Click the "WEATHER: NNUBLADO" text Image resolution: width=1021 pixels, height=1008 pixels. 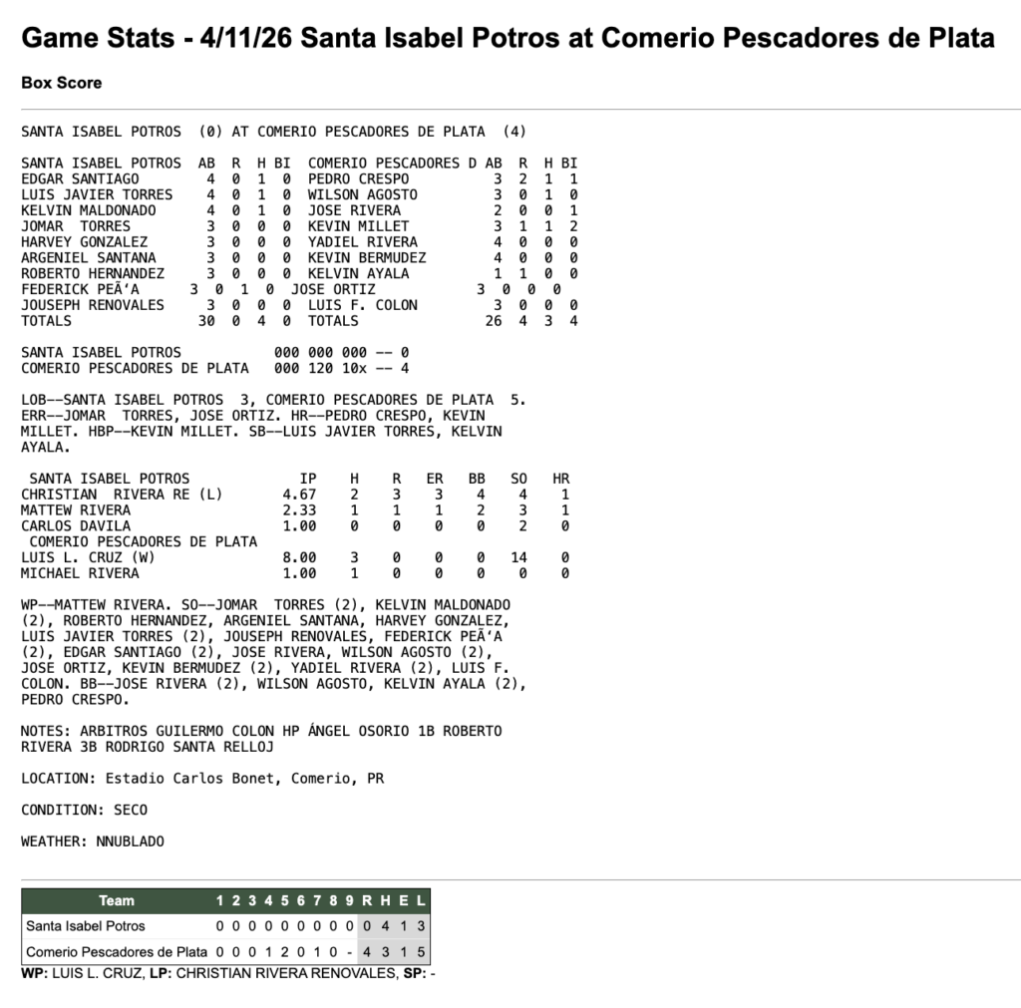pyautogui.click(x=93, y=841)
